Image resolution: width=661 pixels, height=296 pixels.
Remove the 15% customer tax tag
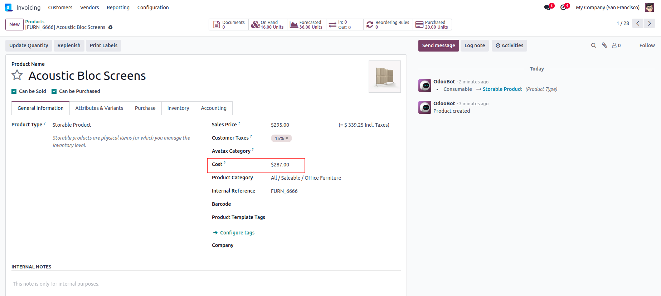pyautogui.click(x=287, y=138)
